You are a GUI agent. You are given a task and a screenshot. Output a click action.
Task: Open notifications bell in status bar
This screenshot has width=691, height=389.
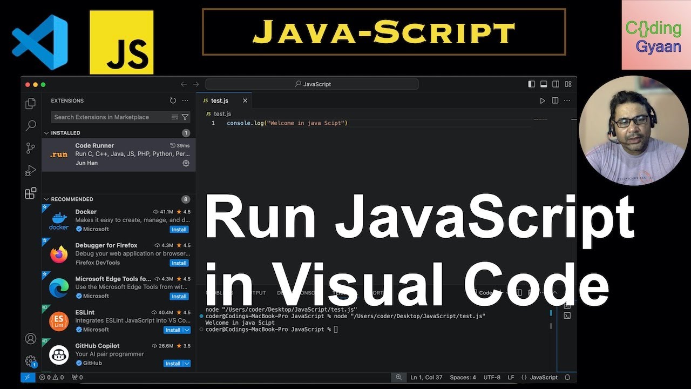pyautogui.click(x=567, y=377)
